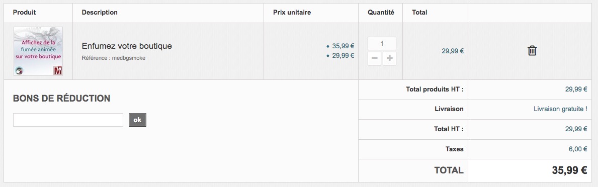
Task: Click the 6,00 € taxes amount
Action: (x=578, y=149)
